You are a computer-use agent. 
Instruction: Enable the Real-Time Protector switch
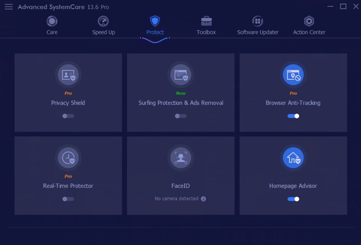pos(68,199)
